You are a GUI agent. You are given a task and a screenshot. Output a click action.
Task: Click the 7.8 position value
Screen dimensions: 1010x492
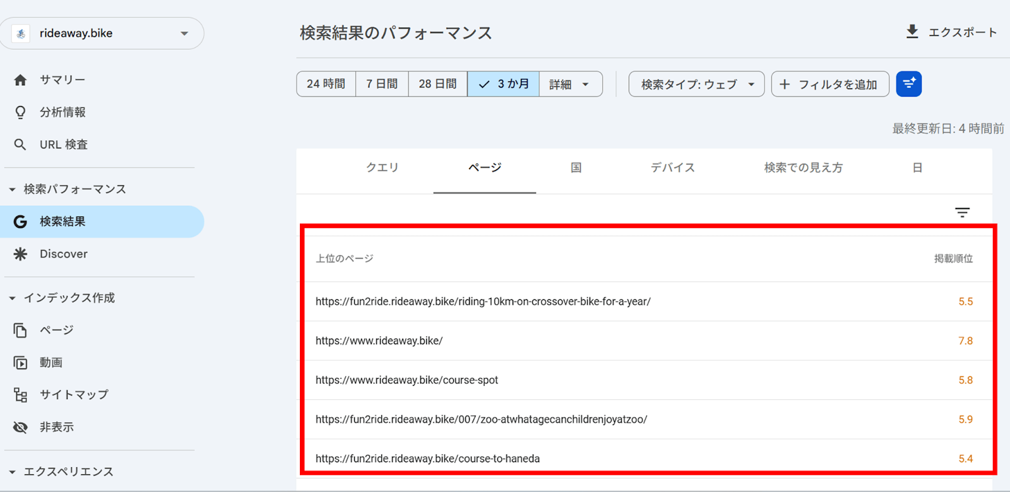966,341
